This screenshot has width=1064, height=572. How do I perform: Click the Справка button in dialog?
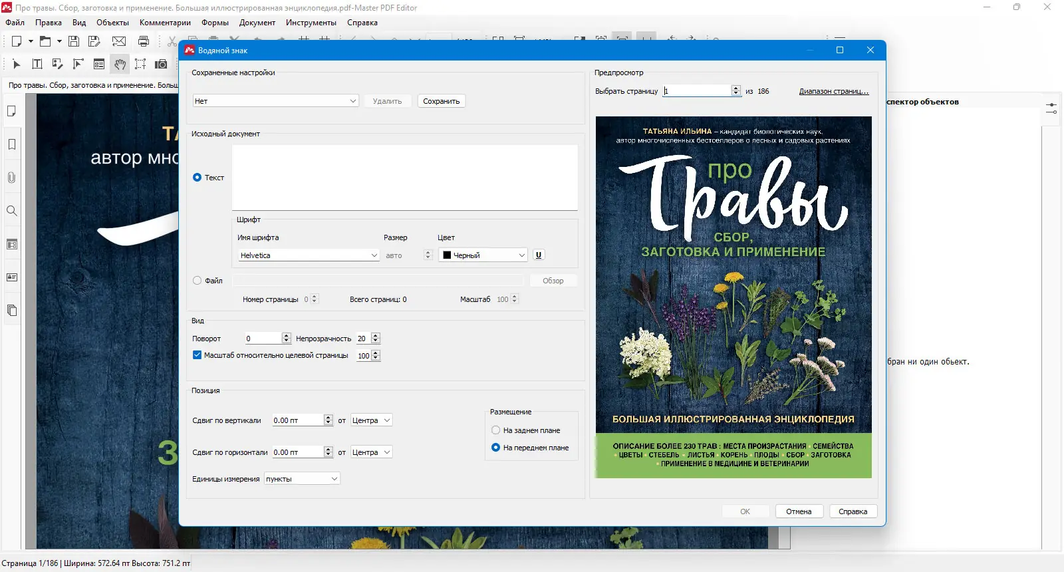tap(853, 511)
